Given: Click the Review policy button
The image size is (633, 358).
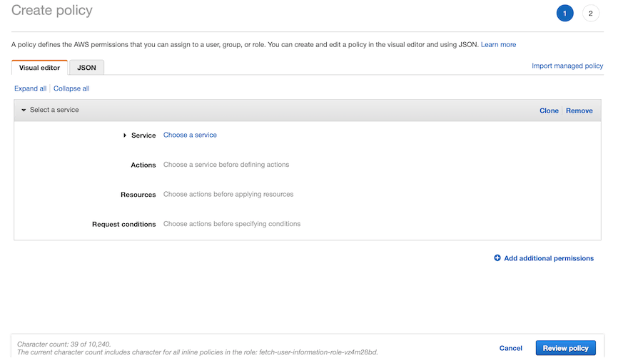Looking at the screenshot, I should pos(565,348).
